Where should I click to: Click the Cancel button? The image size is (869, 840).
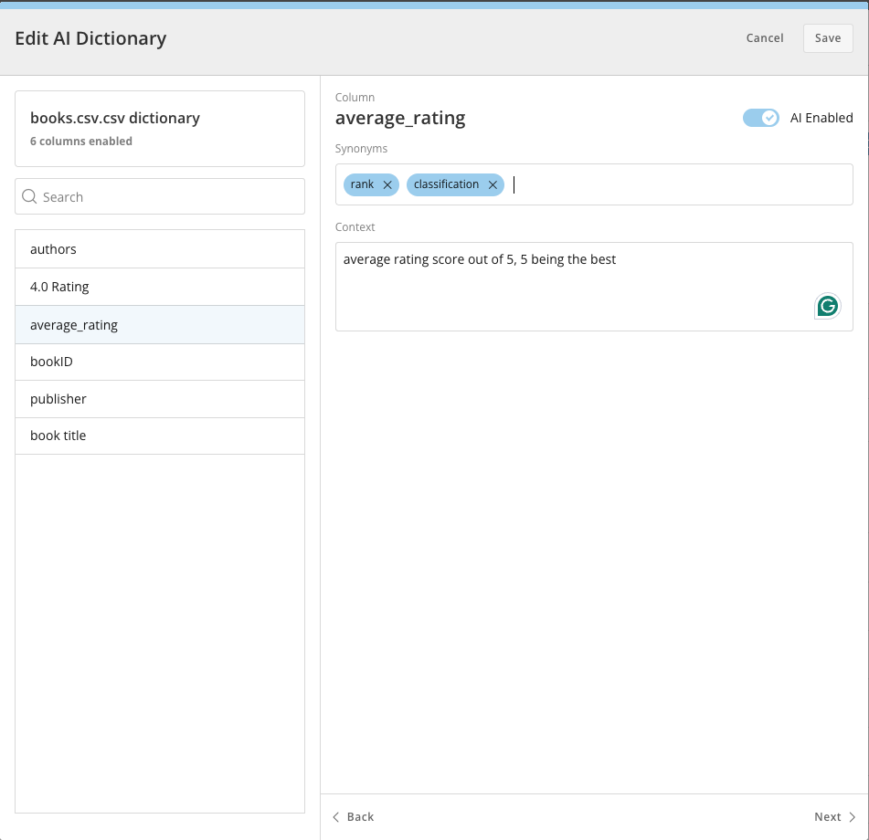(x=764, y=38)
